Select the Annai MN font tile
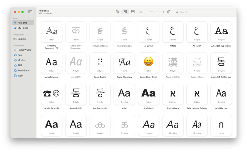The width and height of the screenshot is (247, 152). pos(76,63)
